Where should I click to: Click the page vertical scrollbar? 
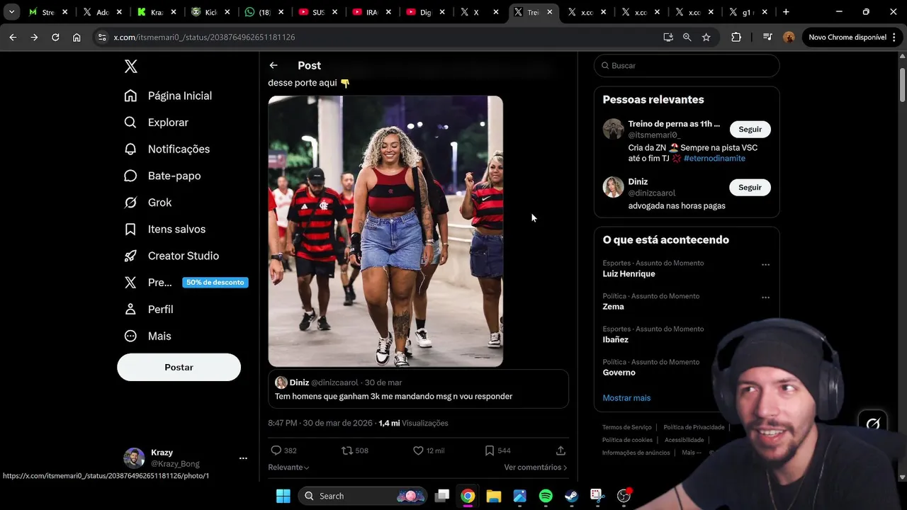(902, 85)
